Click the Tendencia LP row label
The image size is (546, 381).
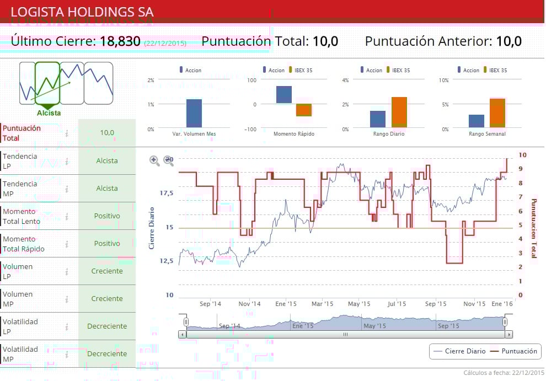20,161
